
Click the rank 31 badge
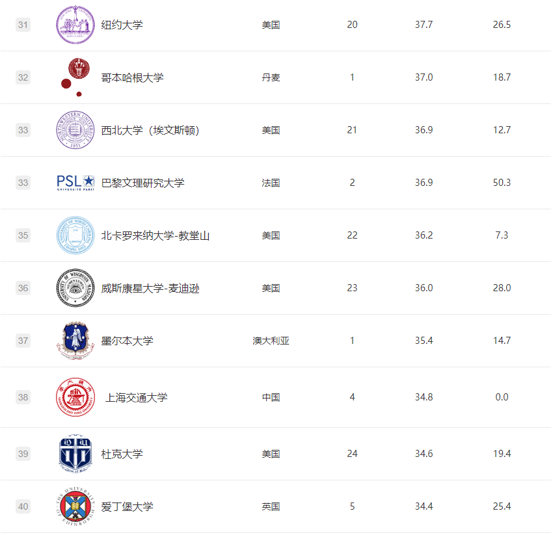(x=23, y=25)
